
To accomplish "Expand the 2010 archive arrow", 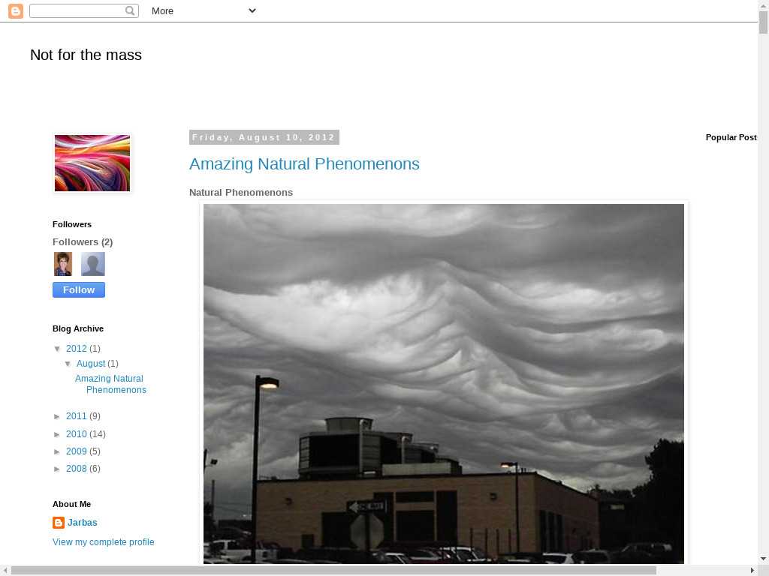I will click(59, 435).
